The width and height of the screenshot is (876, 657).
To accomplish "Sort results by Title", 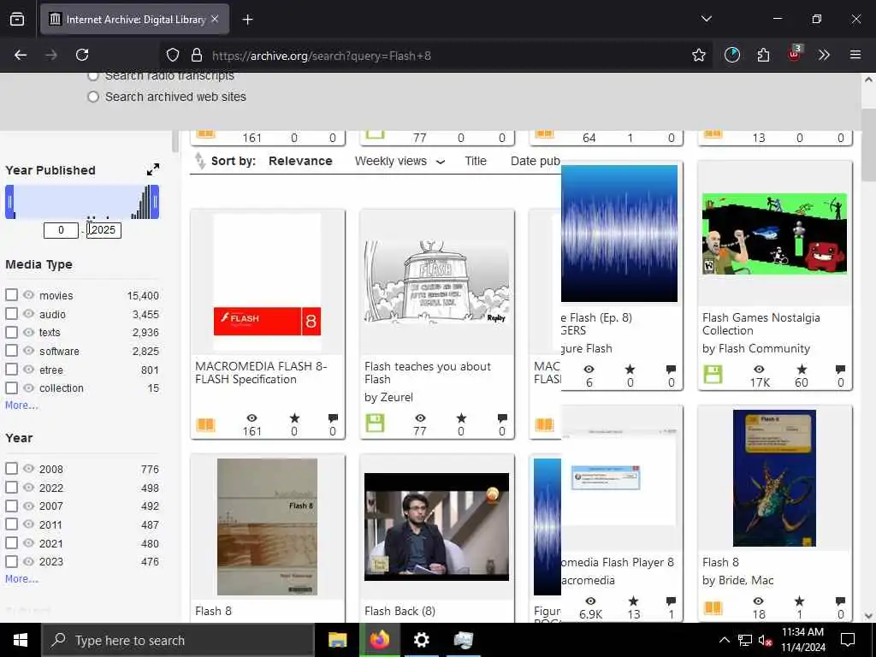I will tap(476, 161).
